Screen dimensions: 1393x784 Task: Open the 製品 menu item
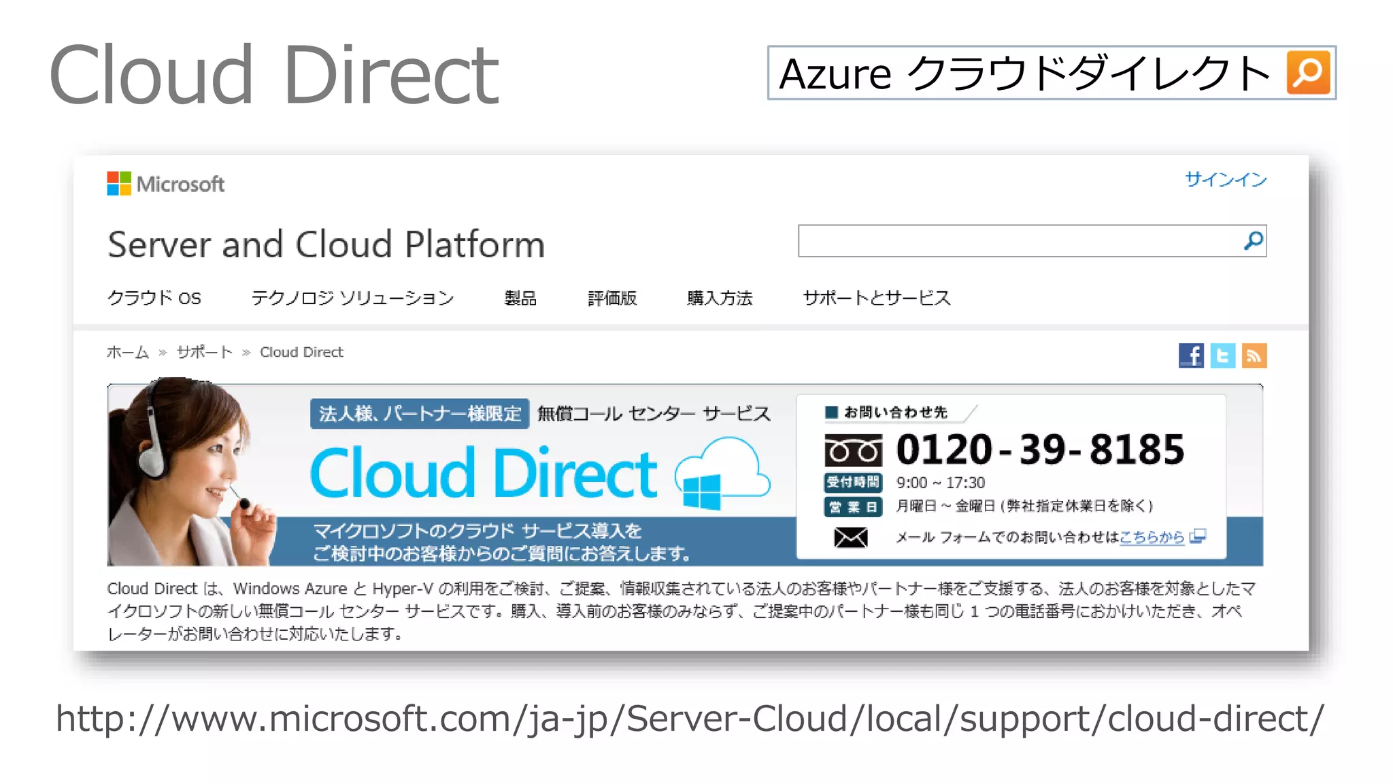[x=520, y=298]
